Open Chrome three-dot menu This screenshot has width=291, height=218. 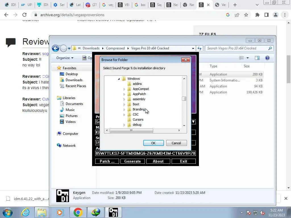[285, 15]
